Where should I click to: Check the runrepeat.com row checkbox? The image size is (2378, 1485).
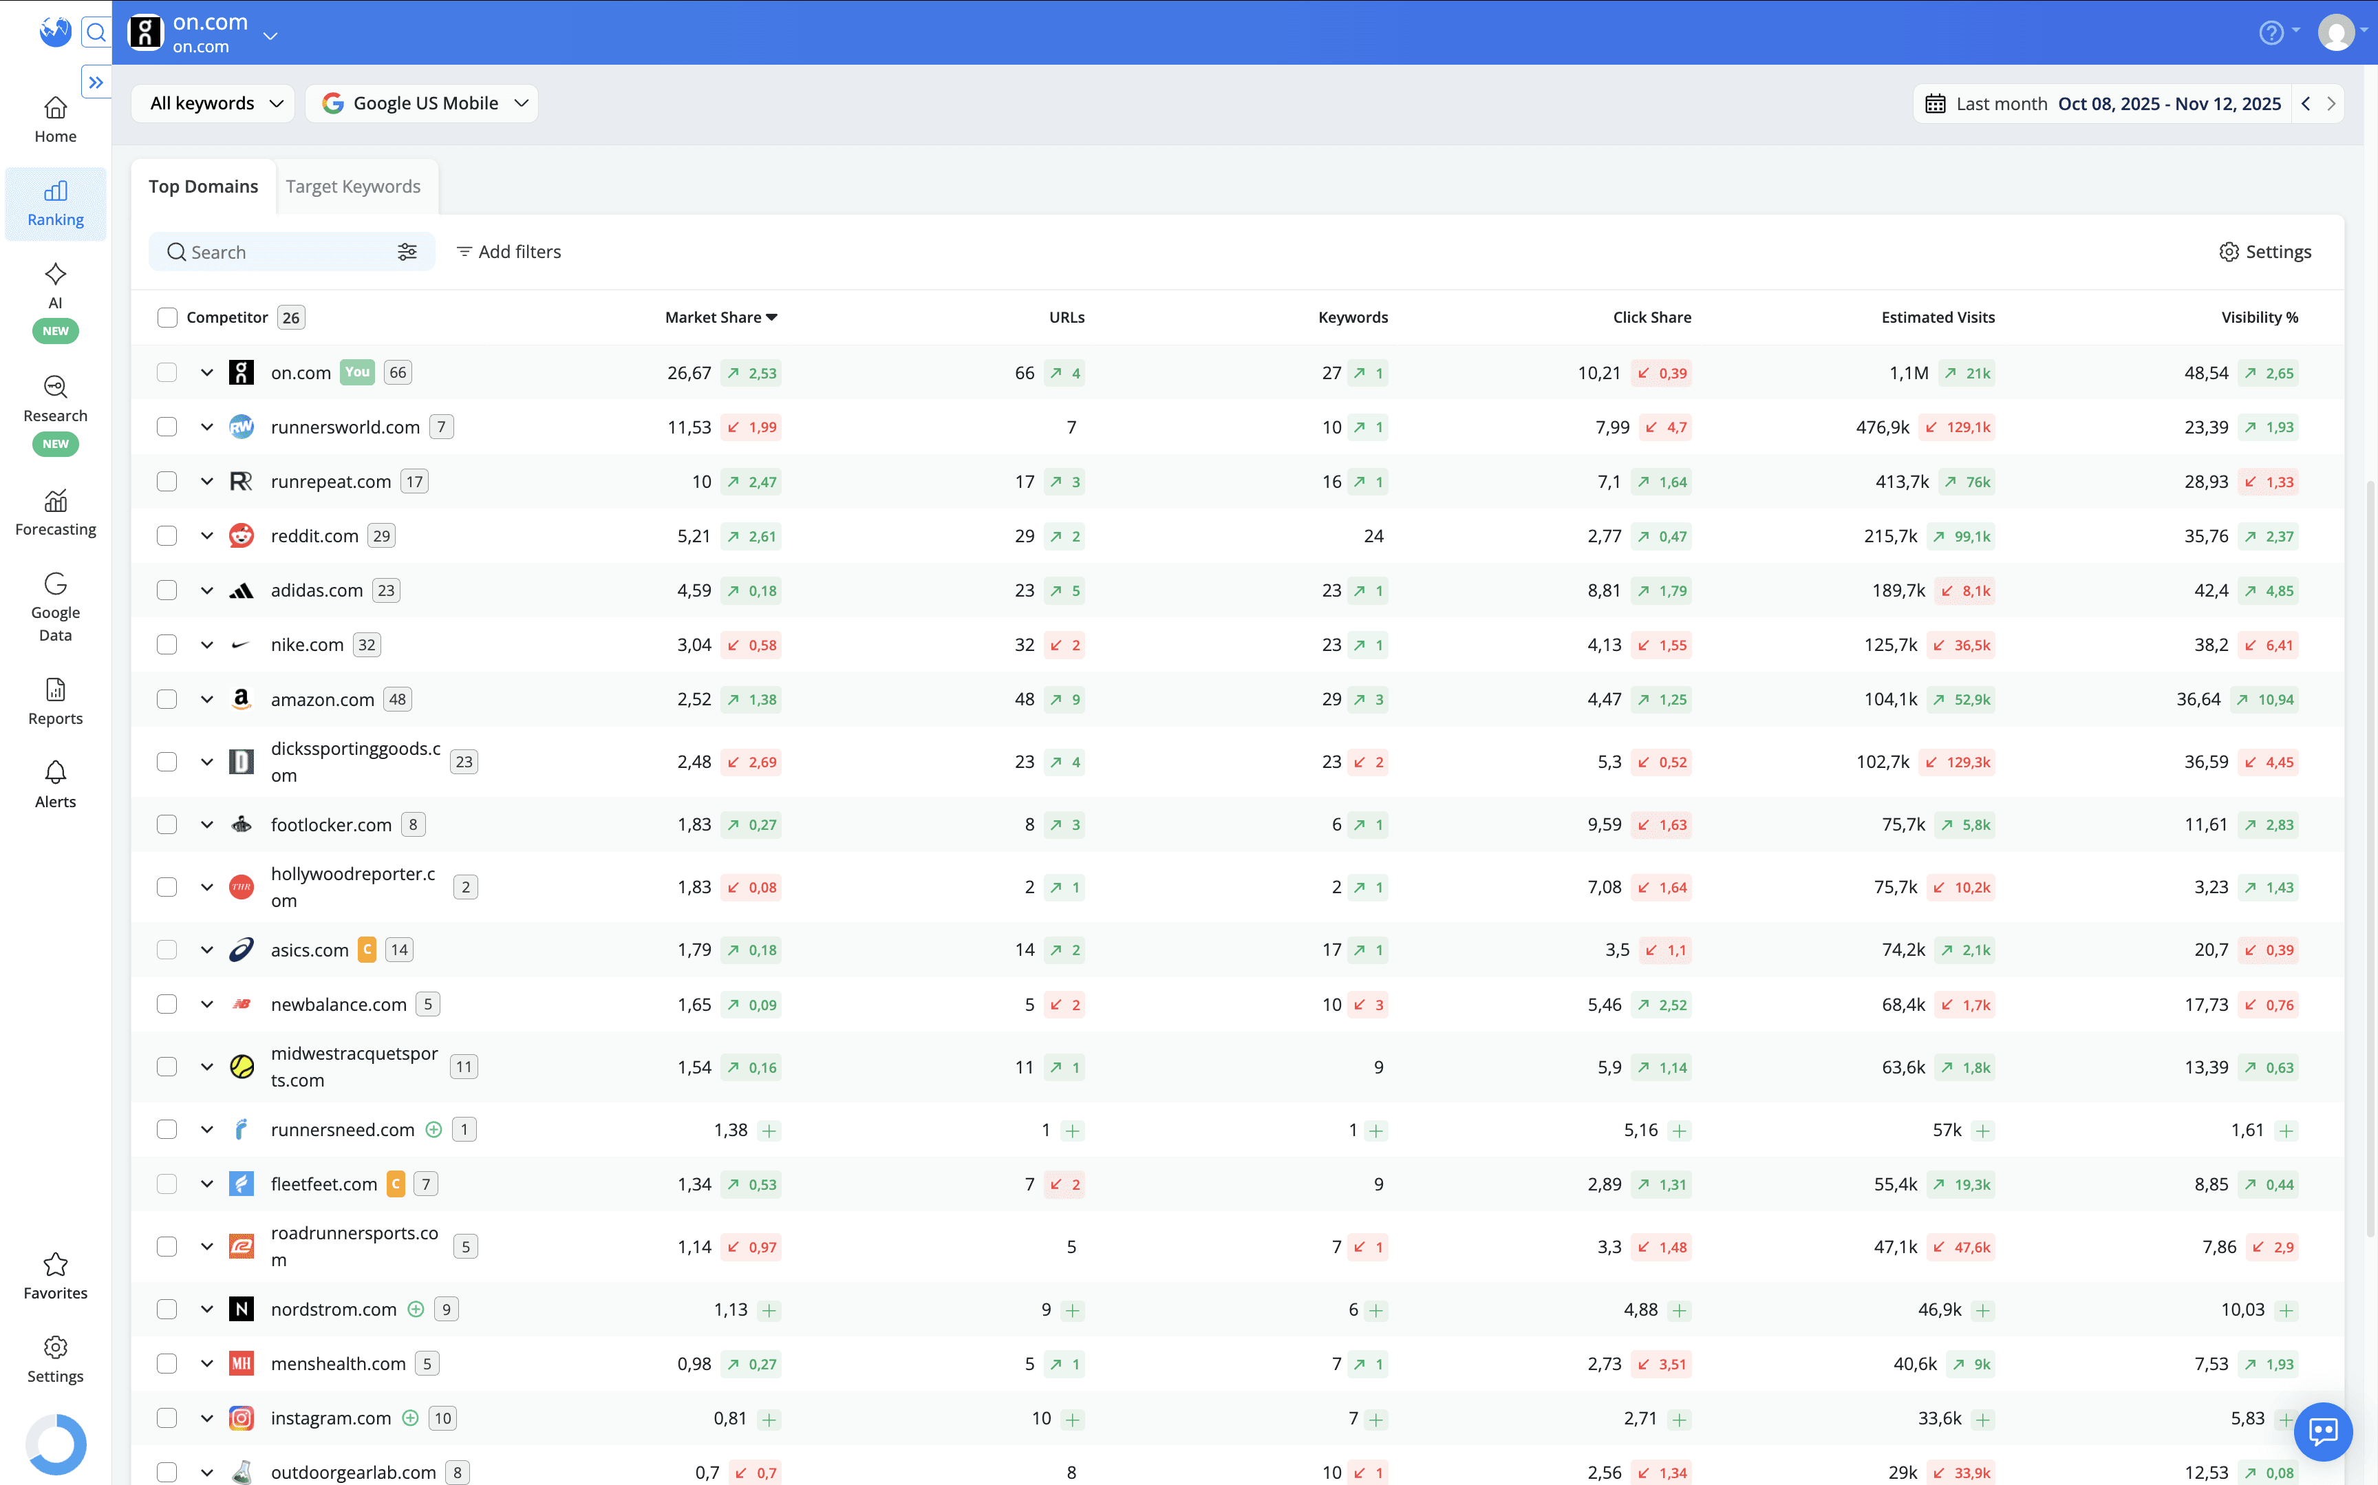point(167,481)
